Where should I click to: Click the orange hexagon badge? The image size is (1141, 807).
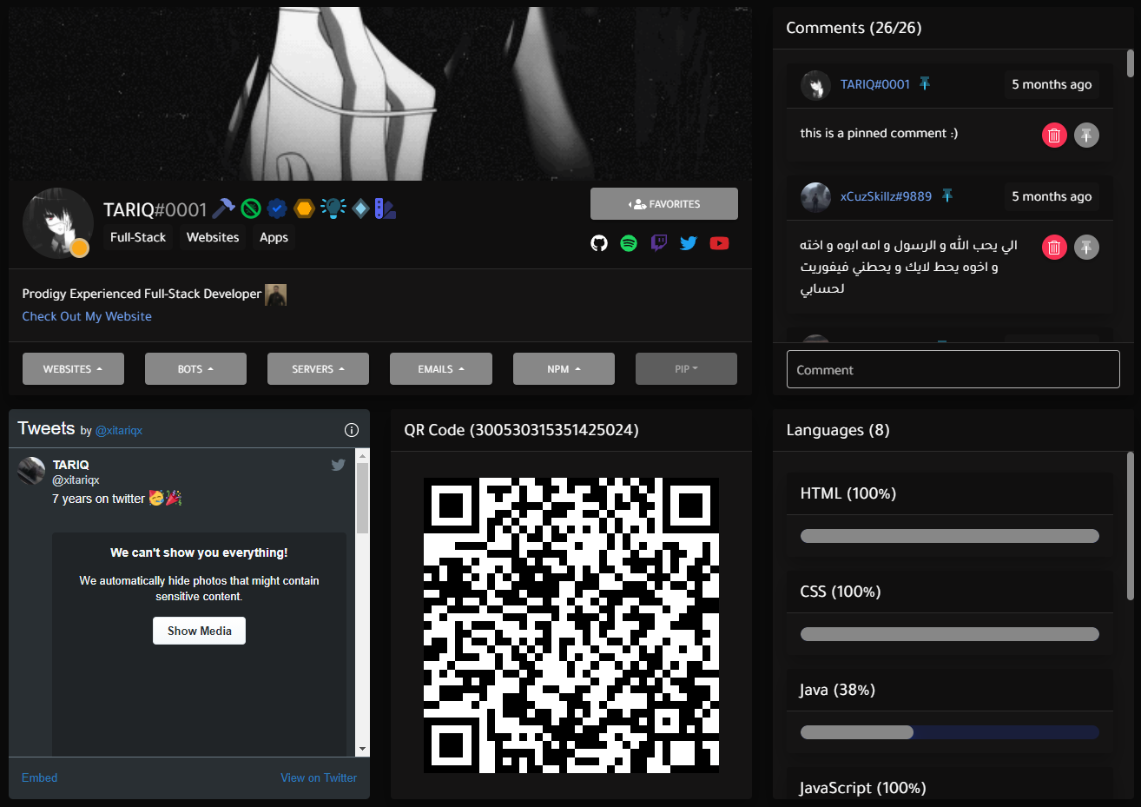tap(304, 208)
